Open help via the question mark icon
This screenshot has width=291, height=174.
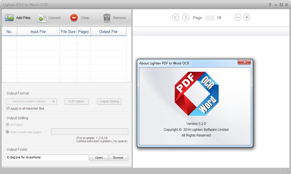[270, 5]
